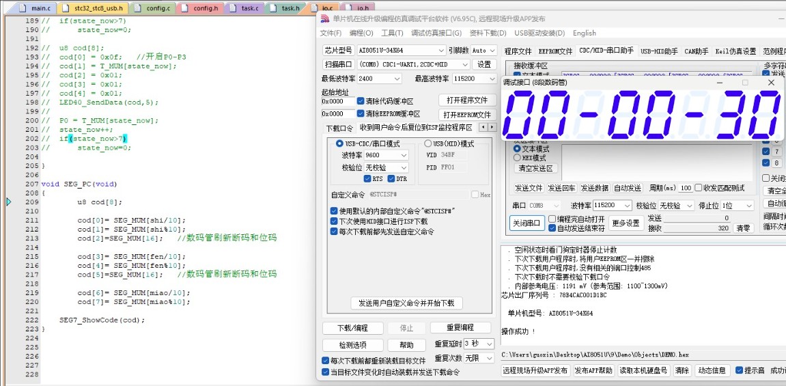This screenshot has width=786, height=386.
Task: Click the current-line arrow at line 209
Action: 9,202
